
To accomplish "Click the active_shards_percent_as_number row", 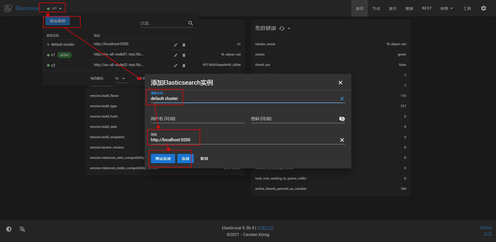I will point(331,189).
